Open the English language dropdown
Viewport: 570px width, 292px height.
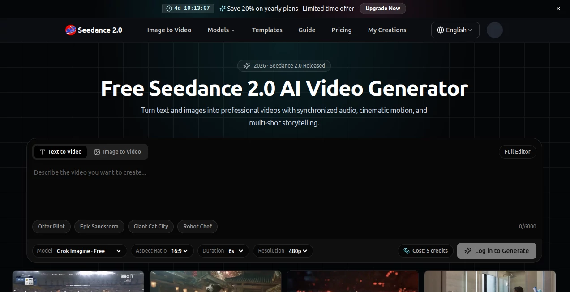[x=455, y=30]
